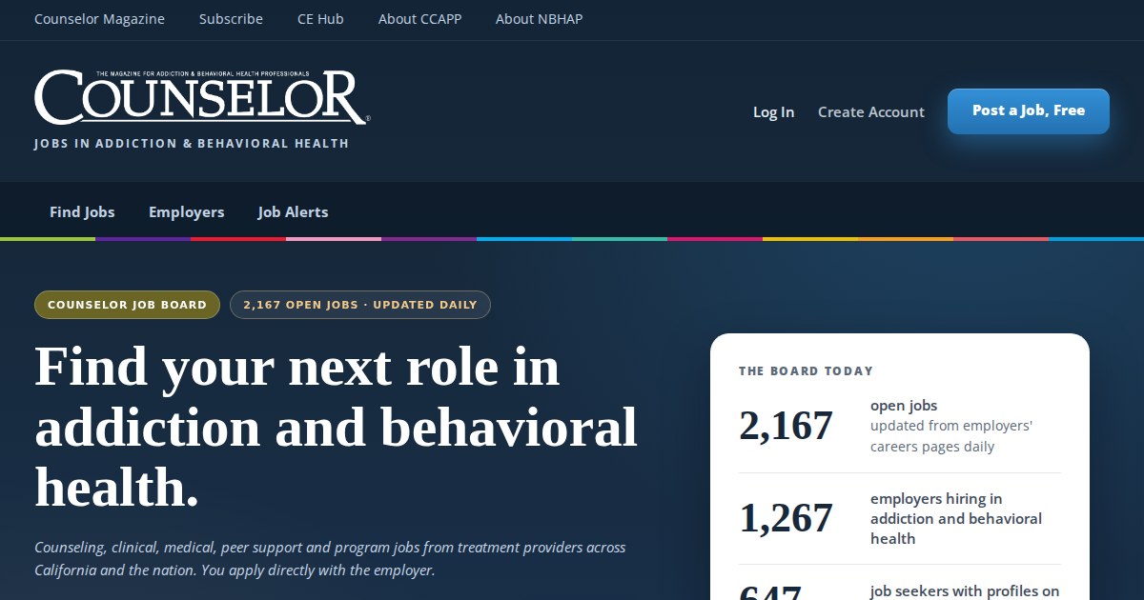Click the 2,167 open jobs figure
The width and height of the screenshot is (1144, 600).
point(786,426)
